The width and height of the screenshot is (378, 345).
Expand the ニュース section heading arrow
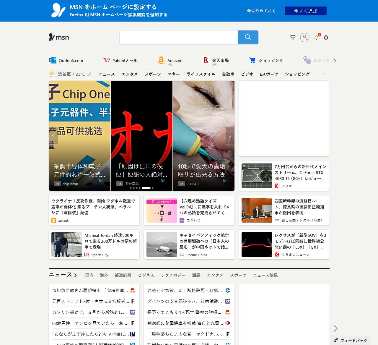click(75, 275)
